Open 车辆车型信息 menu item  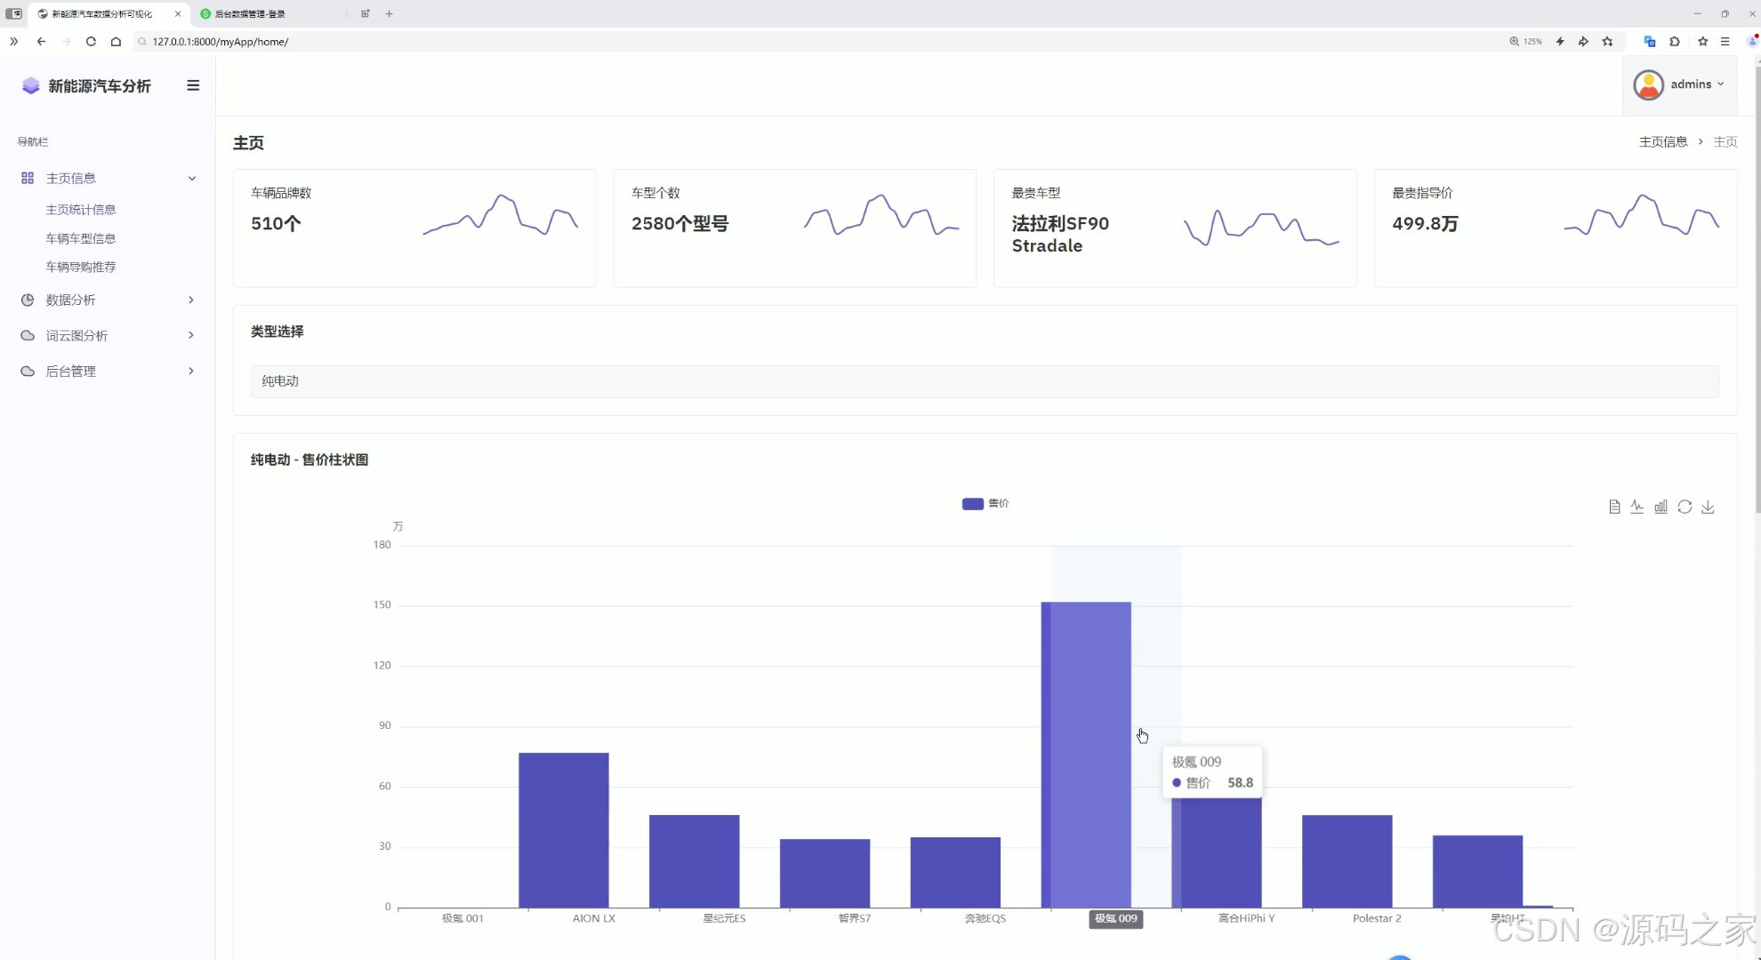tap(81, 238)
